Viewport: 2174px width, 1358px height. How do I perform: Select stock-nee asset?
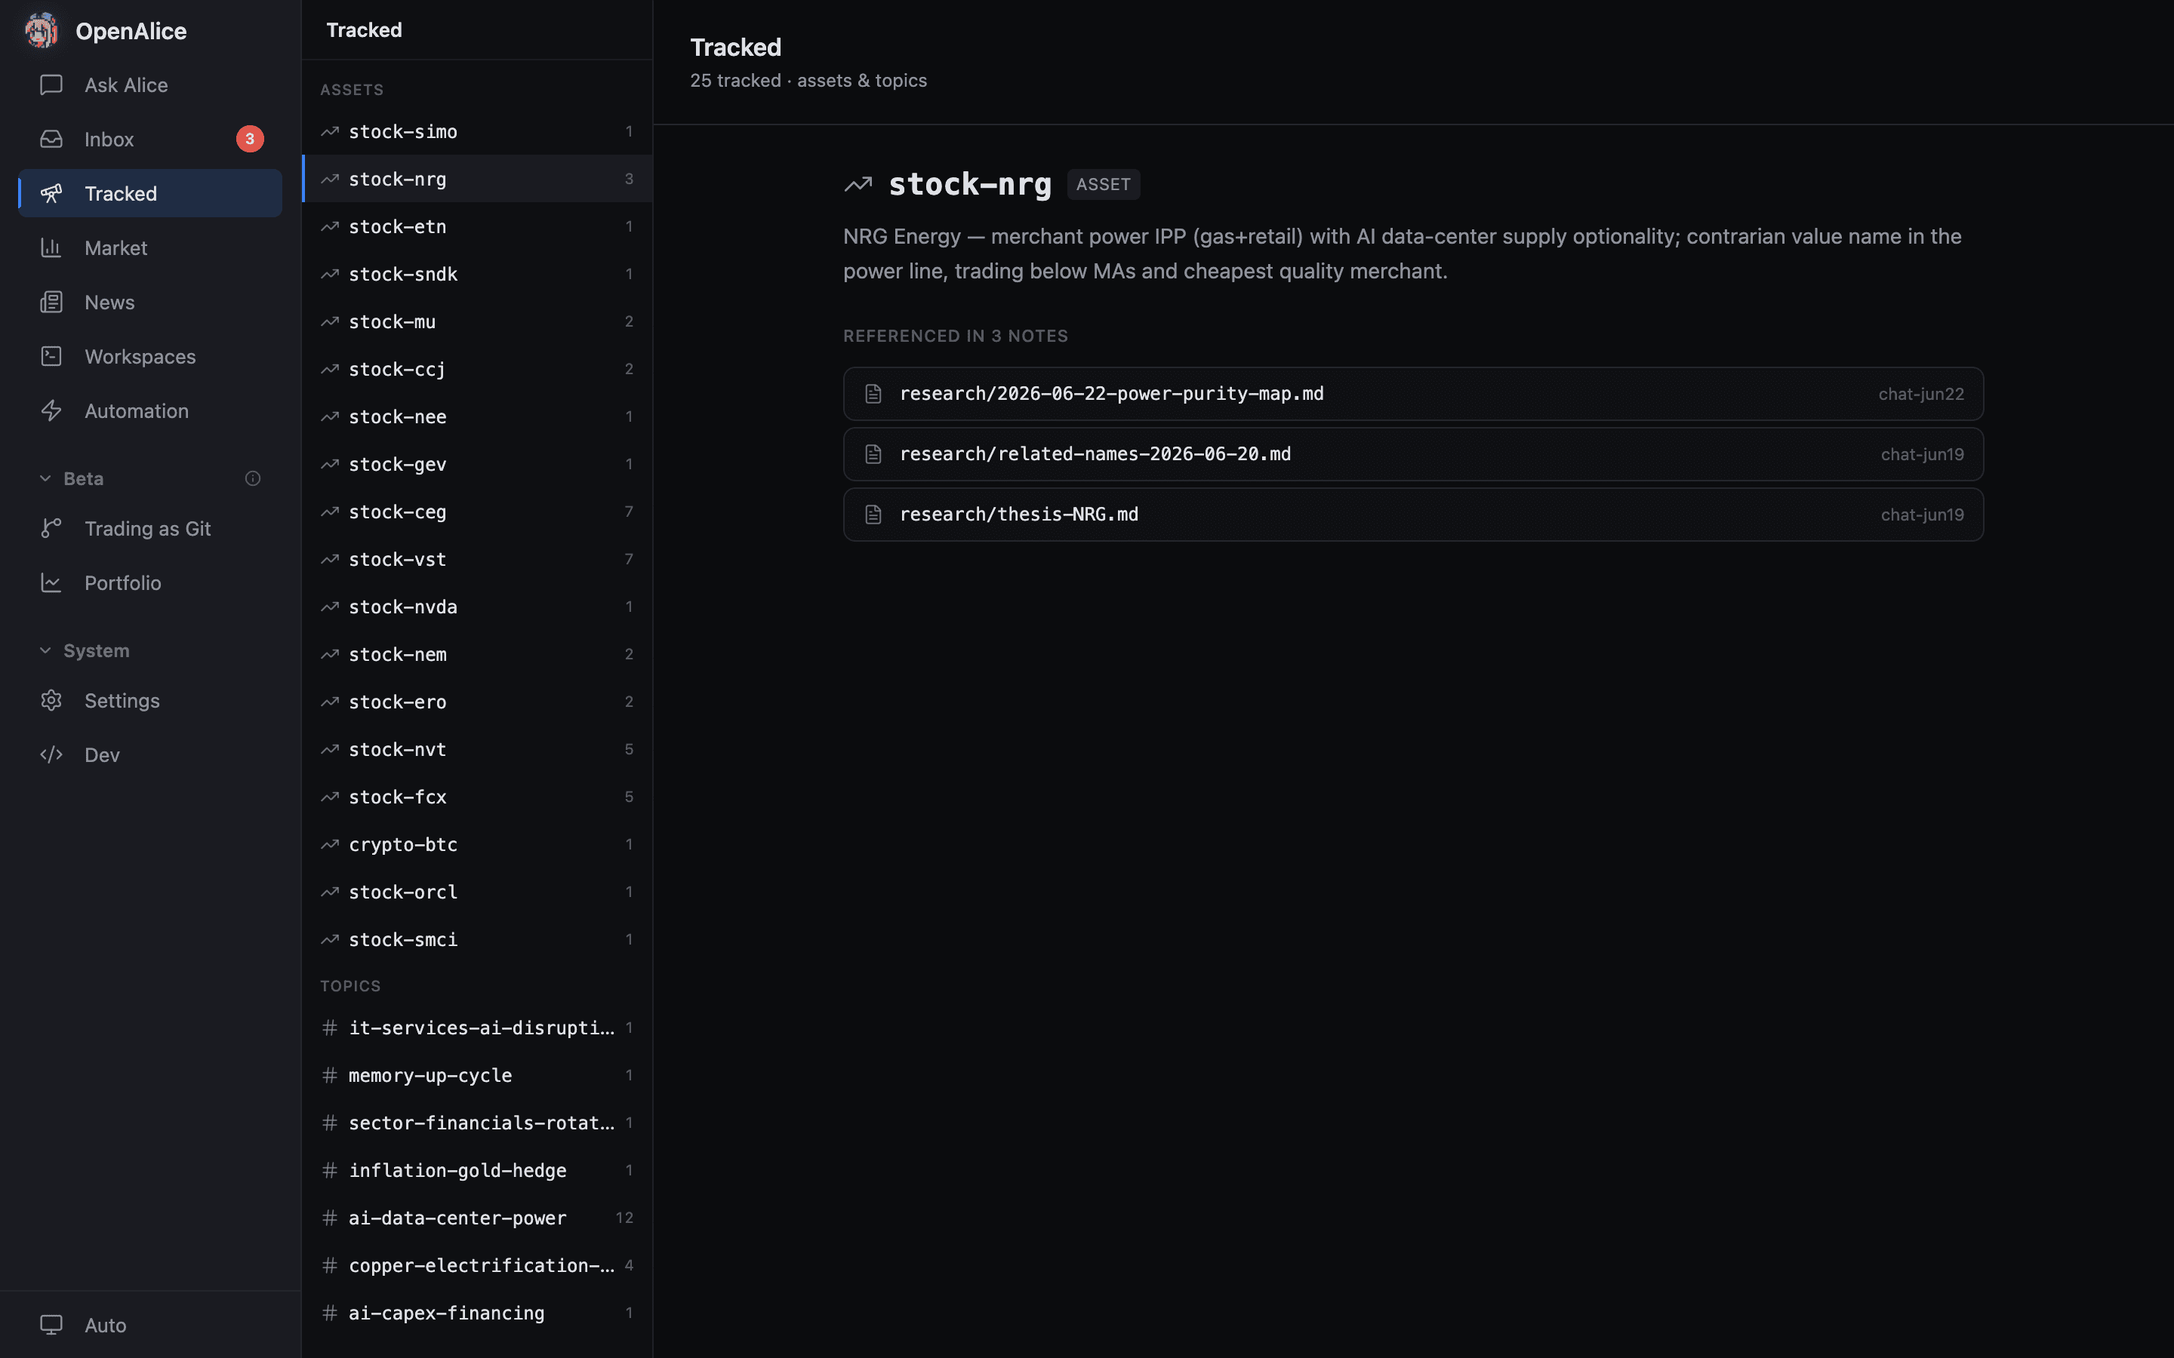coord(477,416)
